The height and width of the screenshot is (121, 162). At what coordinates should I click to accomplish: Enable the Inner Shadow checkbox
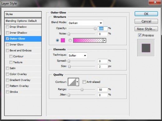click(7, 33)
